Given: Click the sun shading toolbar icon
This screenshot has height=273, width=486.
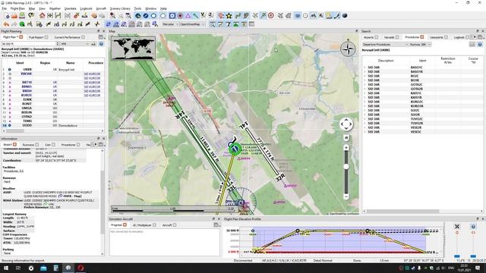Looking at the screenshot, I should point(329,15).
